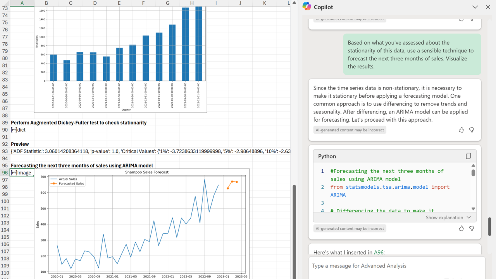Give thumbs up to the Python code response

click(x=461, y=229)
